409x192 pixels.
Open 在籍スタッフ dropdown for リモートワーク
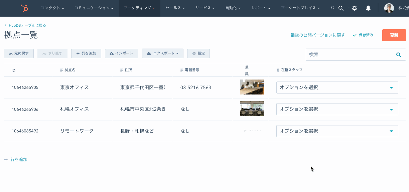click(337, 131)
